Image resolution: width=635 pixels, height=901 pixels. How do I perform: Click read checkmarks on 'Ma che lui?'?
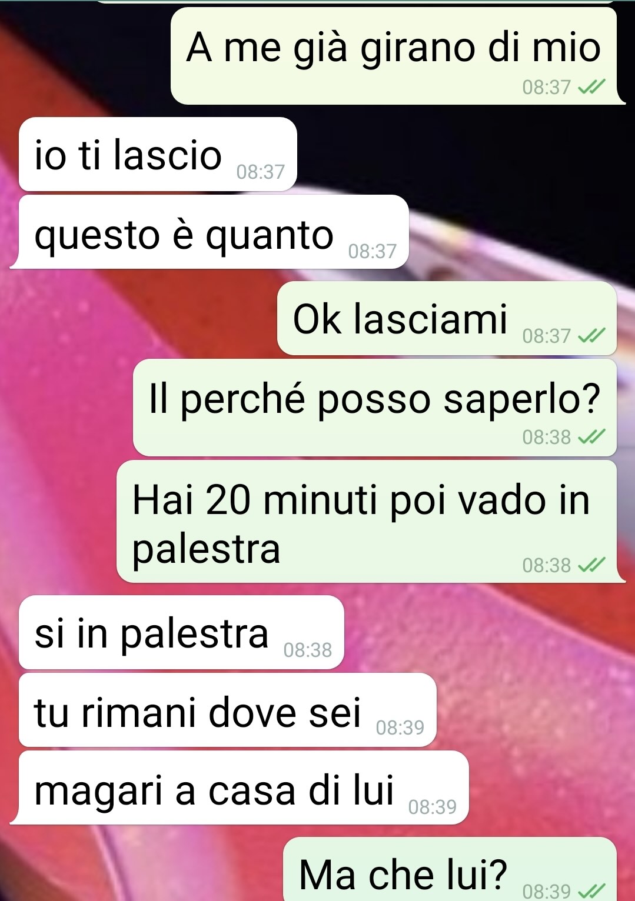pos(591,890)
